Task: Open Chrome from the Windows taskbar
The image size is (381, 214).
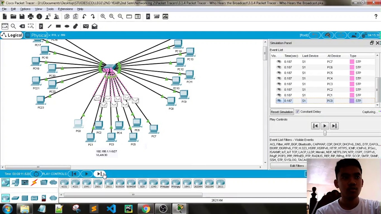Action: (x=146, y=209)
